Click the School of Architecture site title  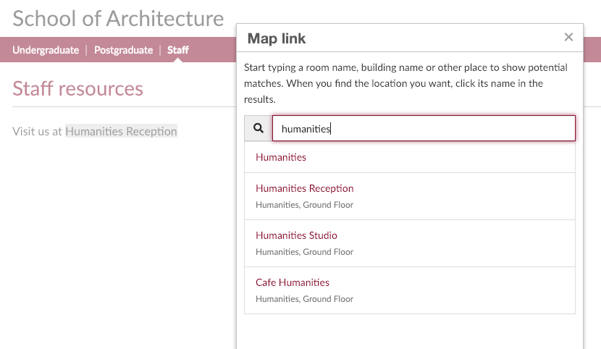118,18
